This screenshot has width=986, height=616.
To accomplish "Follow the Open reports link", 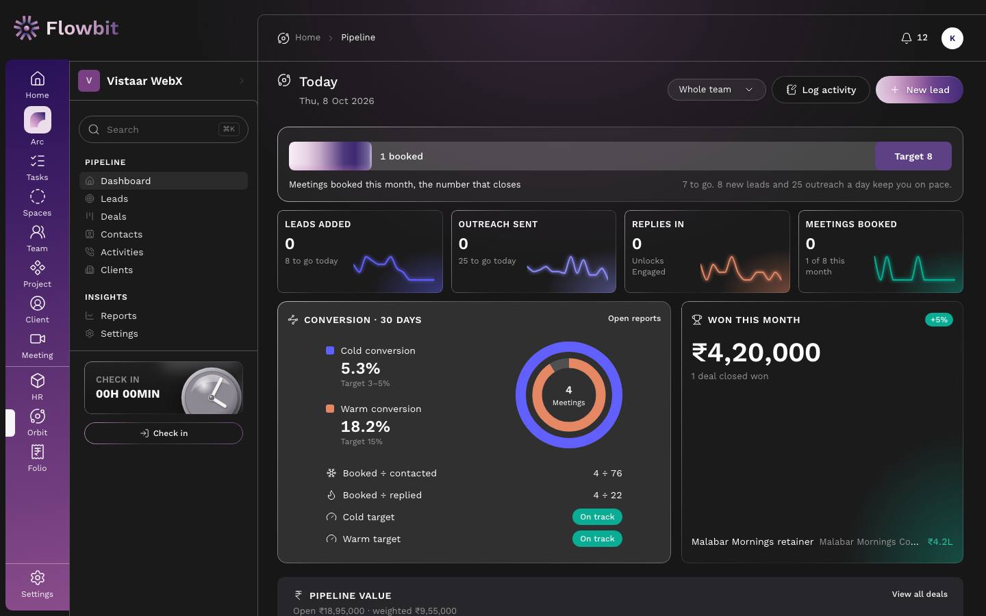I will (634, 318).
